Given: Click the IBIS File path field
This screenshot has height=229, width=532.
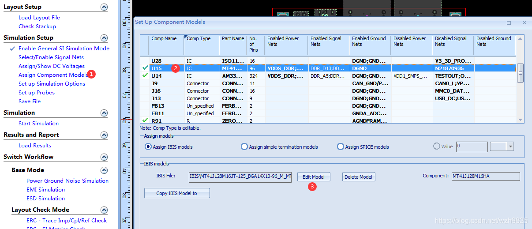Looking at the screenshot, I should tap(240, 177).
